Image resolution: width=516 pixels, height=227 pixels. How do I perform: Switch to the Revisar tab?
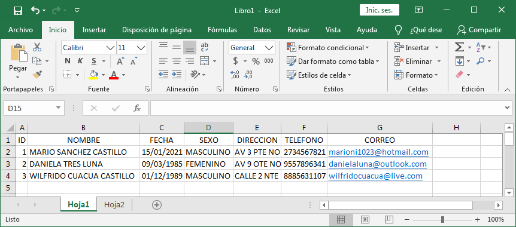(x=299, y=30)
